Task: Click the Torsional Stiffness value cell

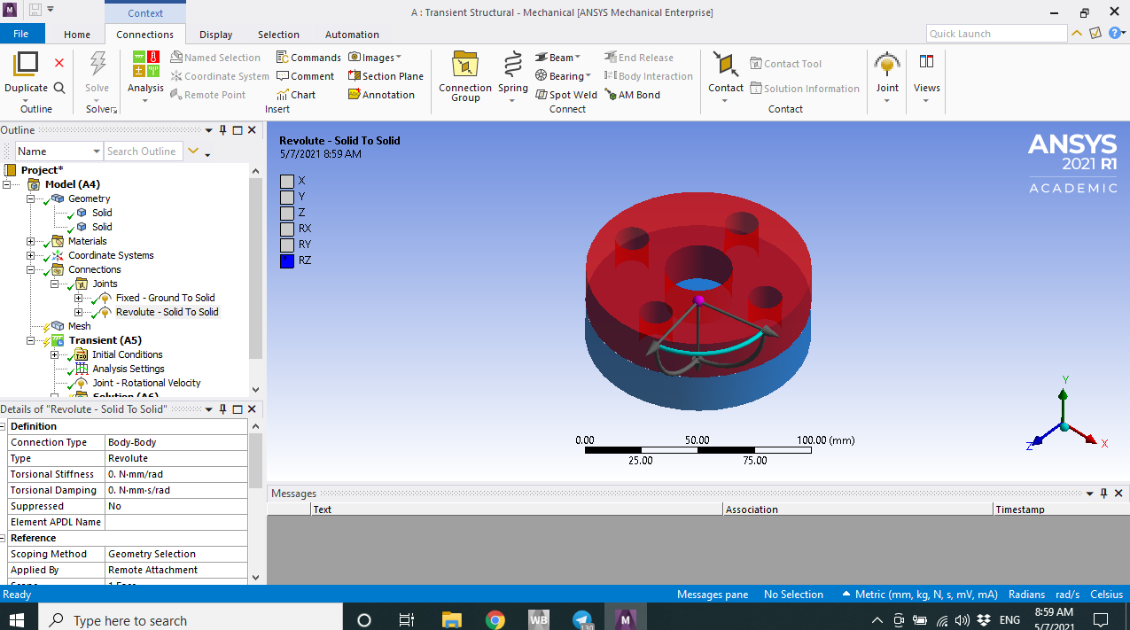Action: (x=176, y=474)
